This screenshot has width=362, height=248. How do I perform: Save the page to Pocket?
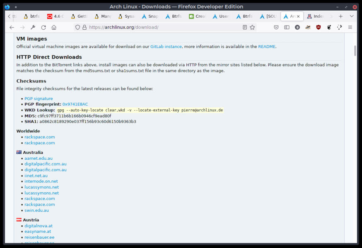pos(276,27)
